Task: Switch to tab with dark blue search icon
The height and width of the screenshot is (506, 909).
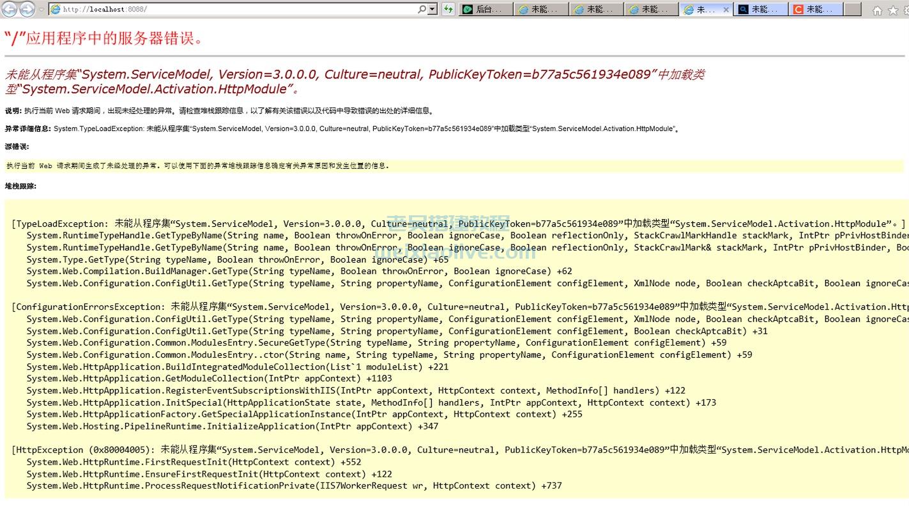Action: pos(760,10)
